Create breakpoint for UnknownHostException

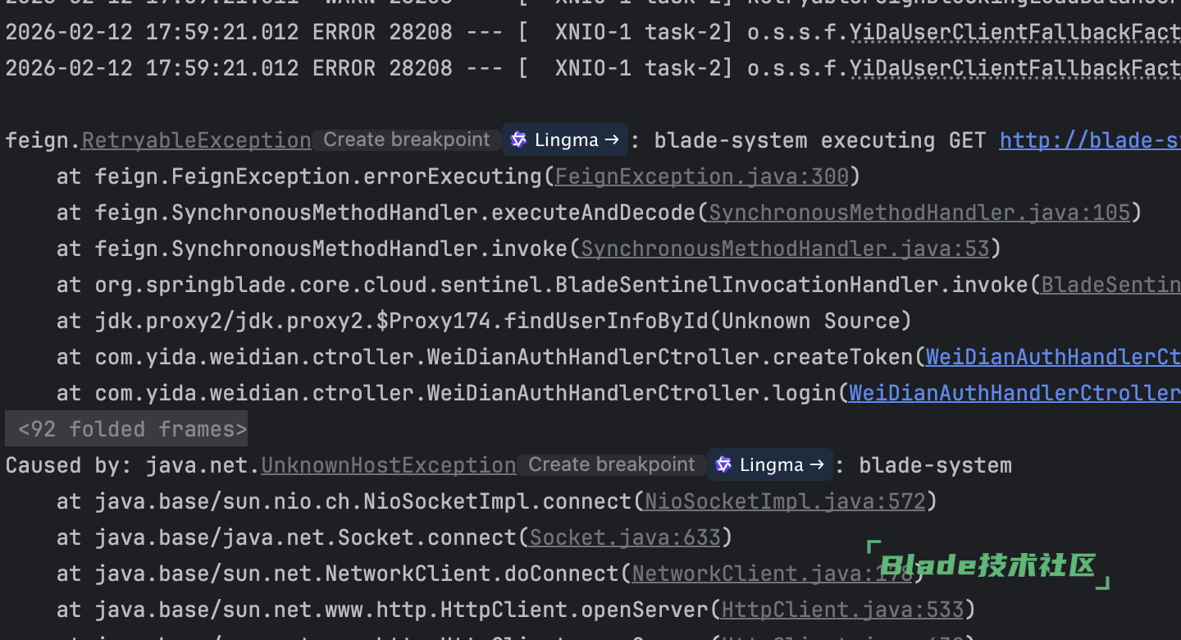pos(611,465)
